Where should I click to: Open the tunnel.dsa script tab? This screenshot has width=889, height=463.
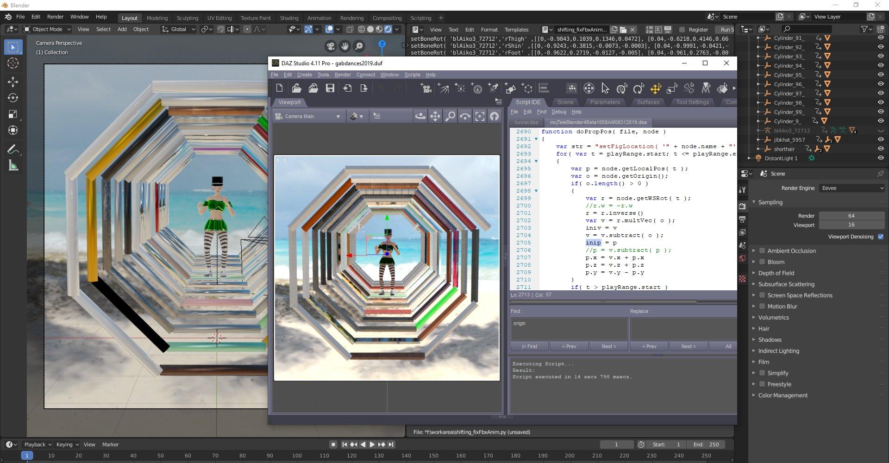coord(526,123)
